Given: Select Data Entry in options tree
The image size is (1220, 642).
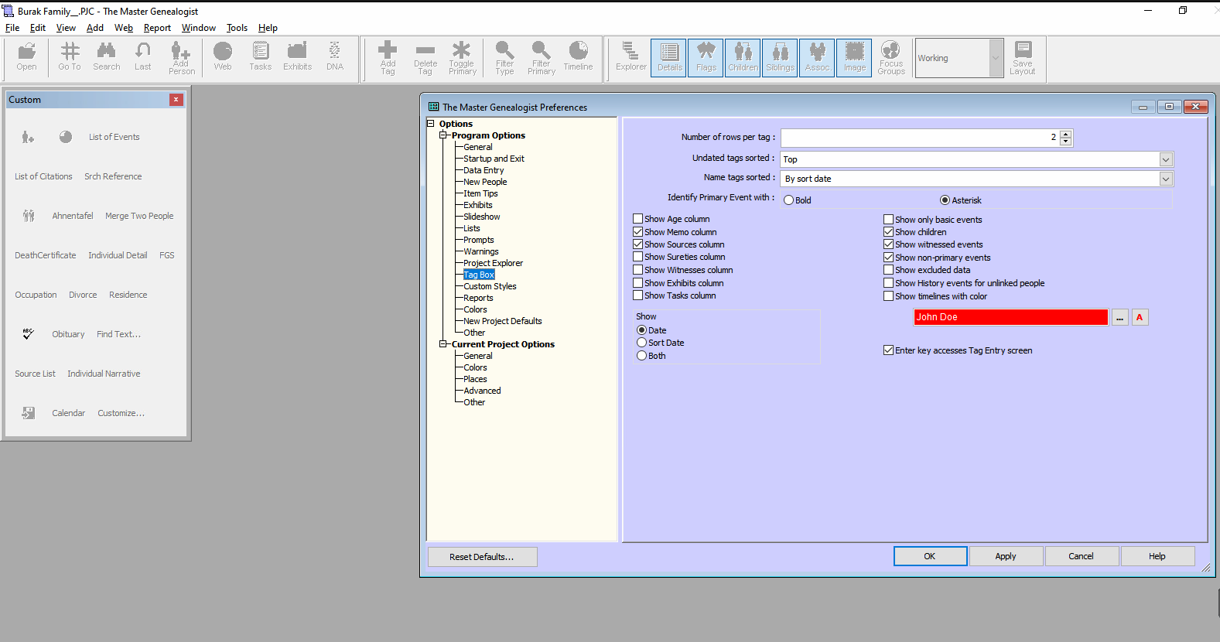Looking at the screenshot, I should pos(484,170).
